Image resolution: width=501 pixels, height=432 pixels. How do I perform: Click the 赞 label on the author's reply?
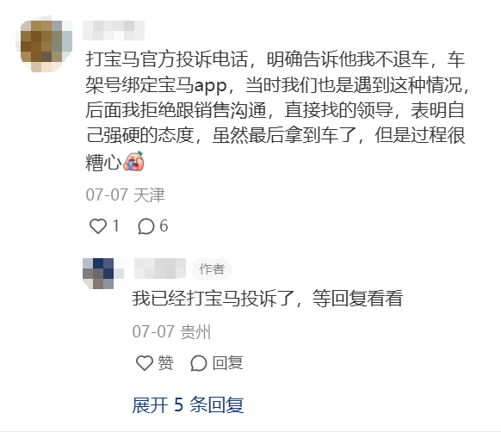click(165, 363)
